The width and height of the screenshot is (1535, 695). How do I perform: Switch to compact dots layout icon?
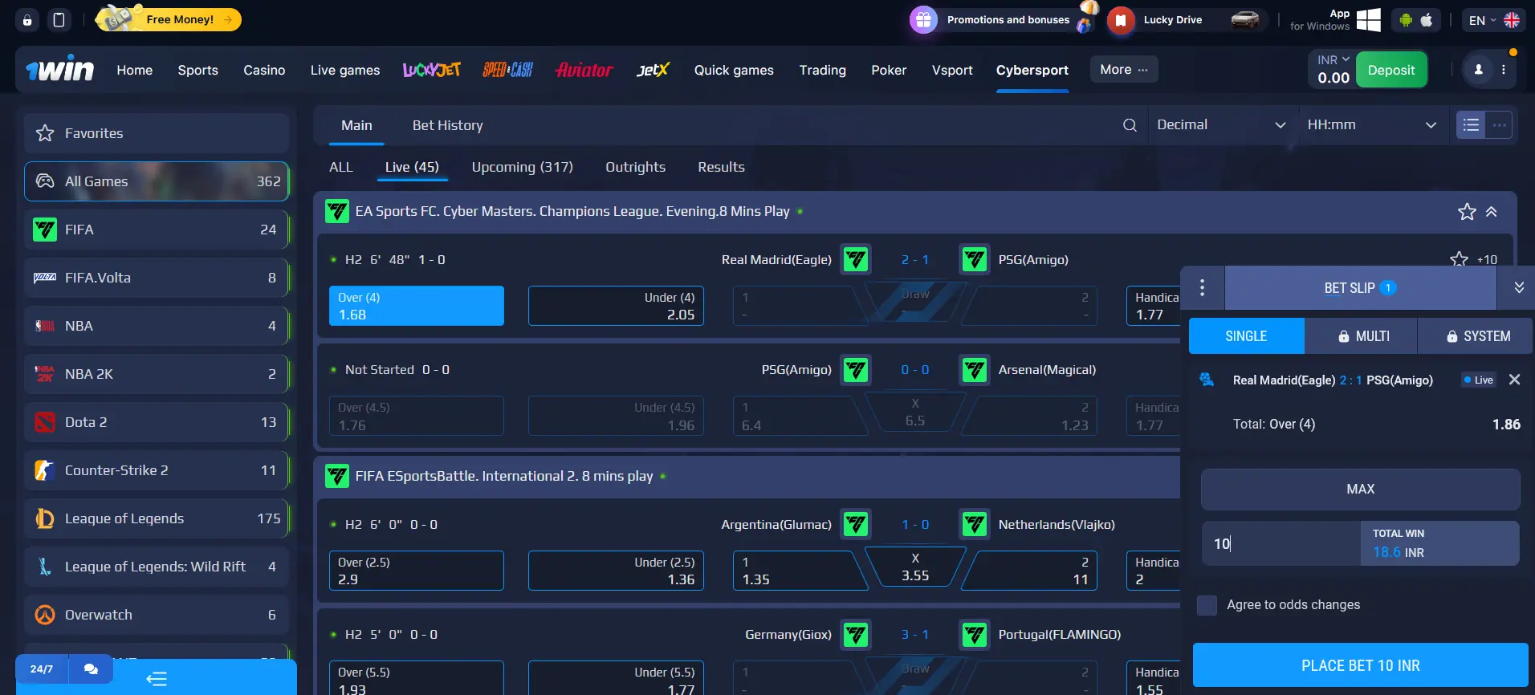(x=1499, y=124)
